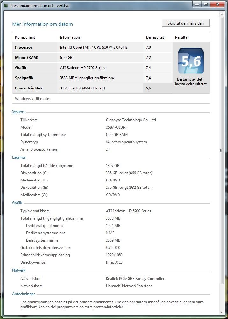Click the Komponent column header
Screen dimensions: 228x319
click(x=25, y=37)
